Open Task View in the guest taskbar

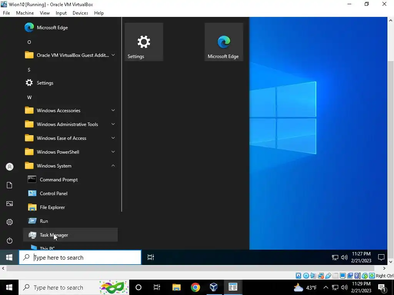[x=151, y=257]
